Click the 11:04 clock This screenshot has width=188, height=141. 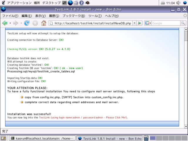point(170,3)
